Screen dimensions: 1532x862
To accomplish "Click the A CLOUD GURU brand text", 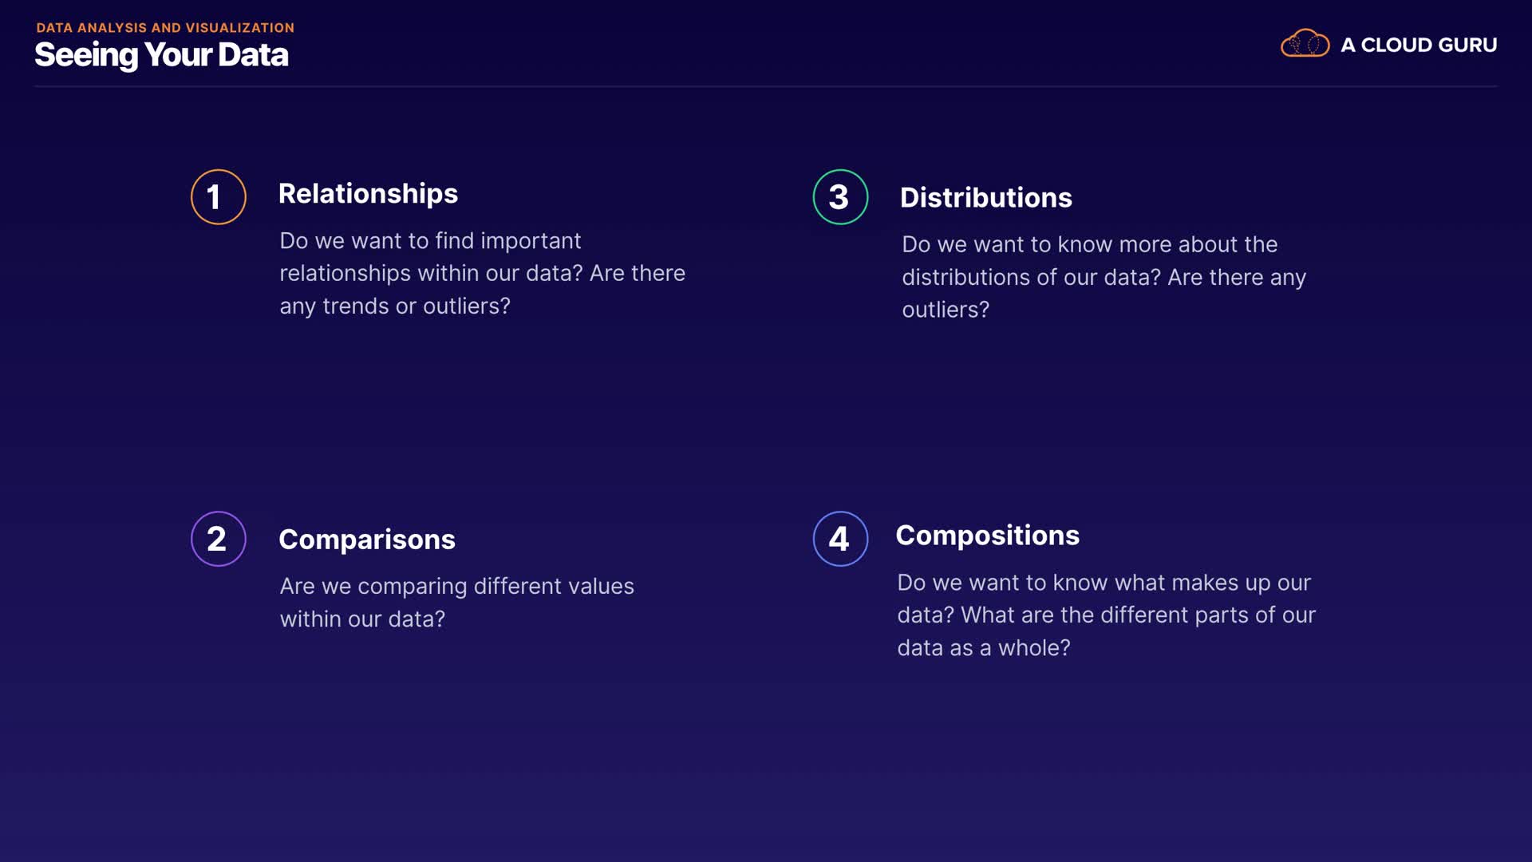I will tap(1419, 45).
